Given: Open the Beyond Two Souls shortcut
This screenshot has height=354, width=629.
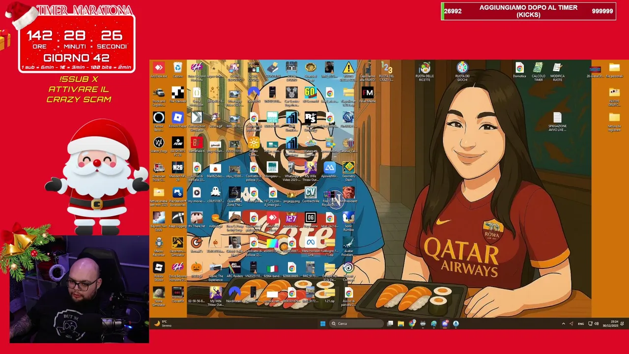Looking at the screenshot, I should point(158,222).
